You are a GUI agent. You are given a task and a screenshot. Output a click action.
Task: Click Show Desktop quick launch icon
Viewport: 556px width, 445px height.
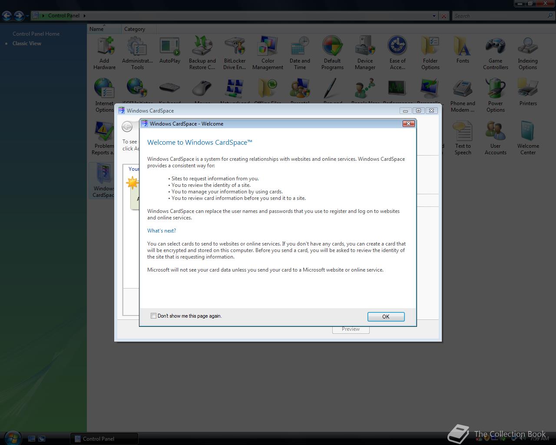pos(32,438)
